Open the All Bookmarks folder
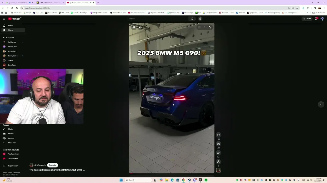 pos(319,13)
